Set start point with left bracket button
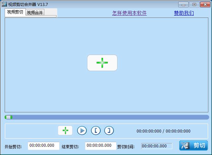The image size is (212, 155). 96,131
